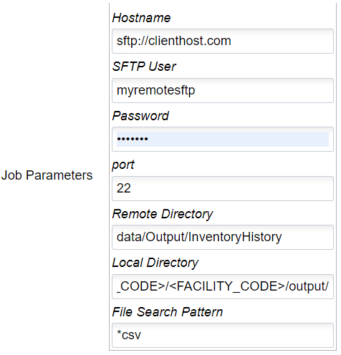Click the Remote Directory label text
The height and width of the screenshot is (355, 341).
coord(163,214)
